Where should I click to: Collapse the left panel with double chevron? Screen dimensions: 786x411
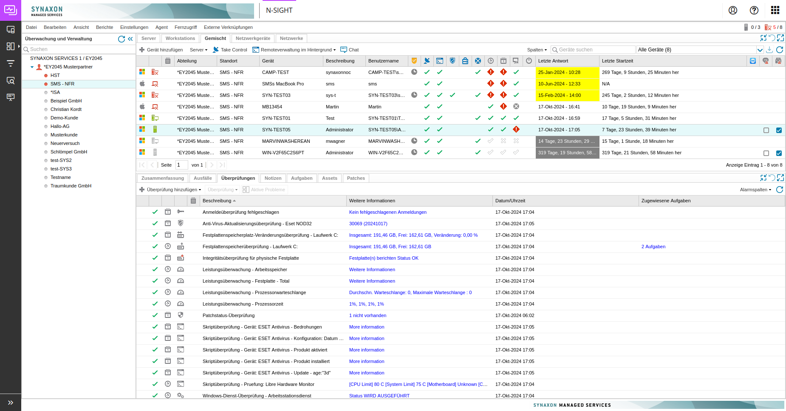[130, 39]
